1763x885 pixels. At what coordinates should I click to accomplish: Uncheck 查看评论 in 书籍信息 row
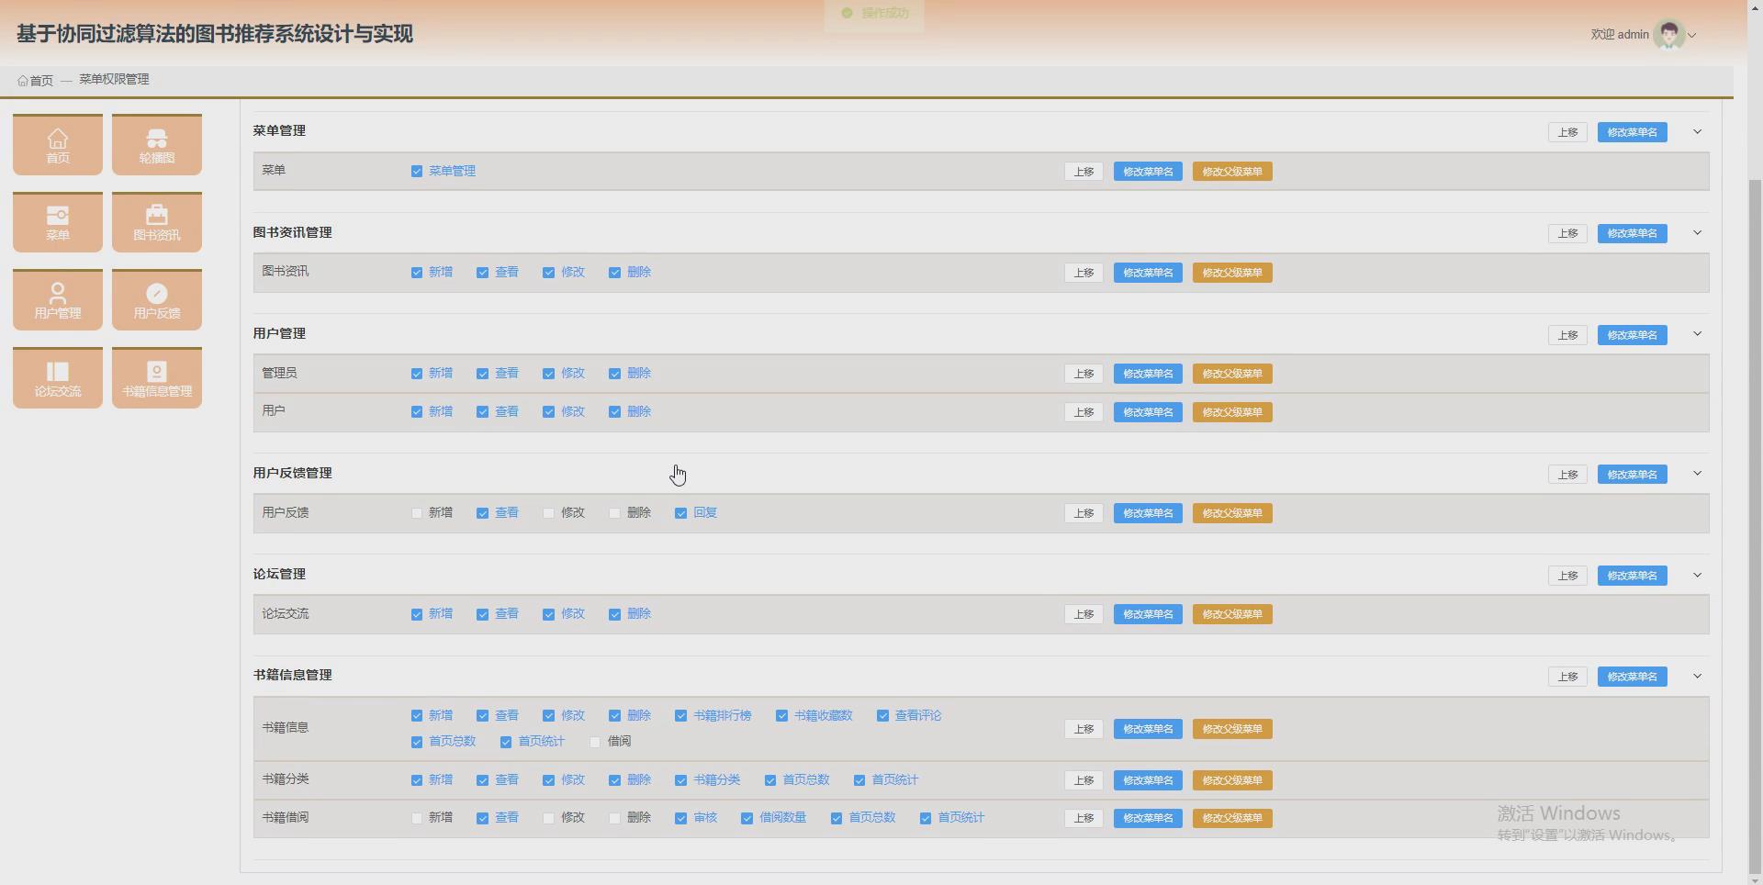883,716
